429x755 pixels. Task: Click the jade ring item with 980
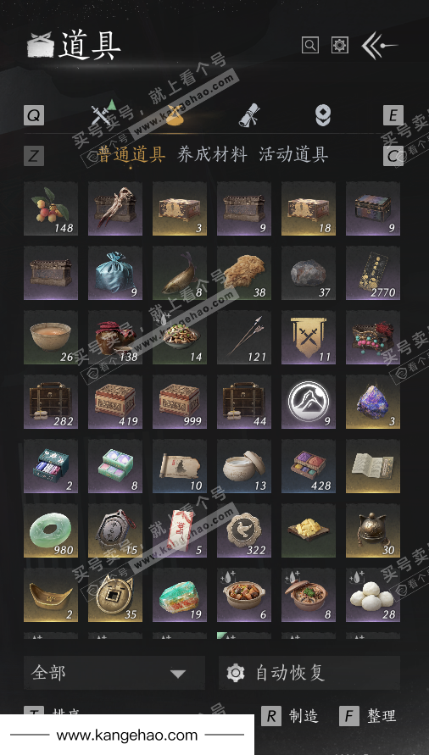tap(51, 530)
